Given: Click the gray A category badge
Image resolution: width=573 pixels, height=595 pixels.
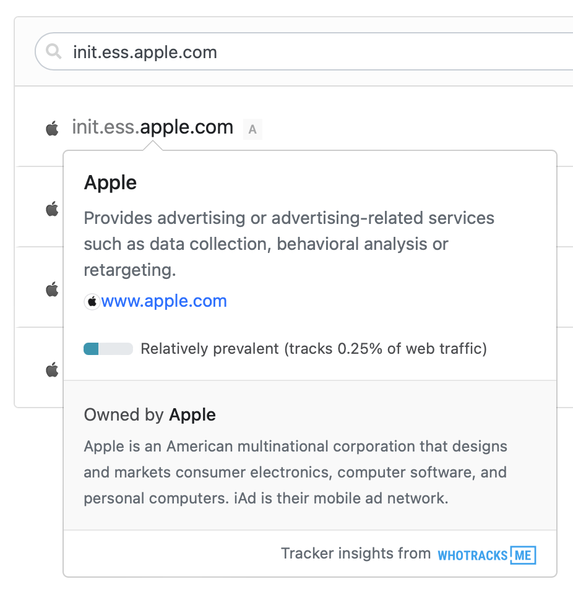Looking at the screenshot, I should (252, 129).
